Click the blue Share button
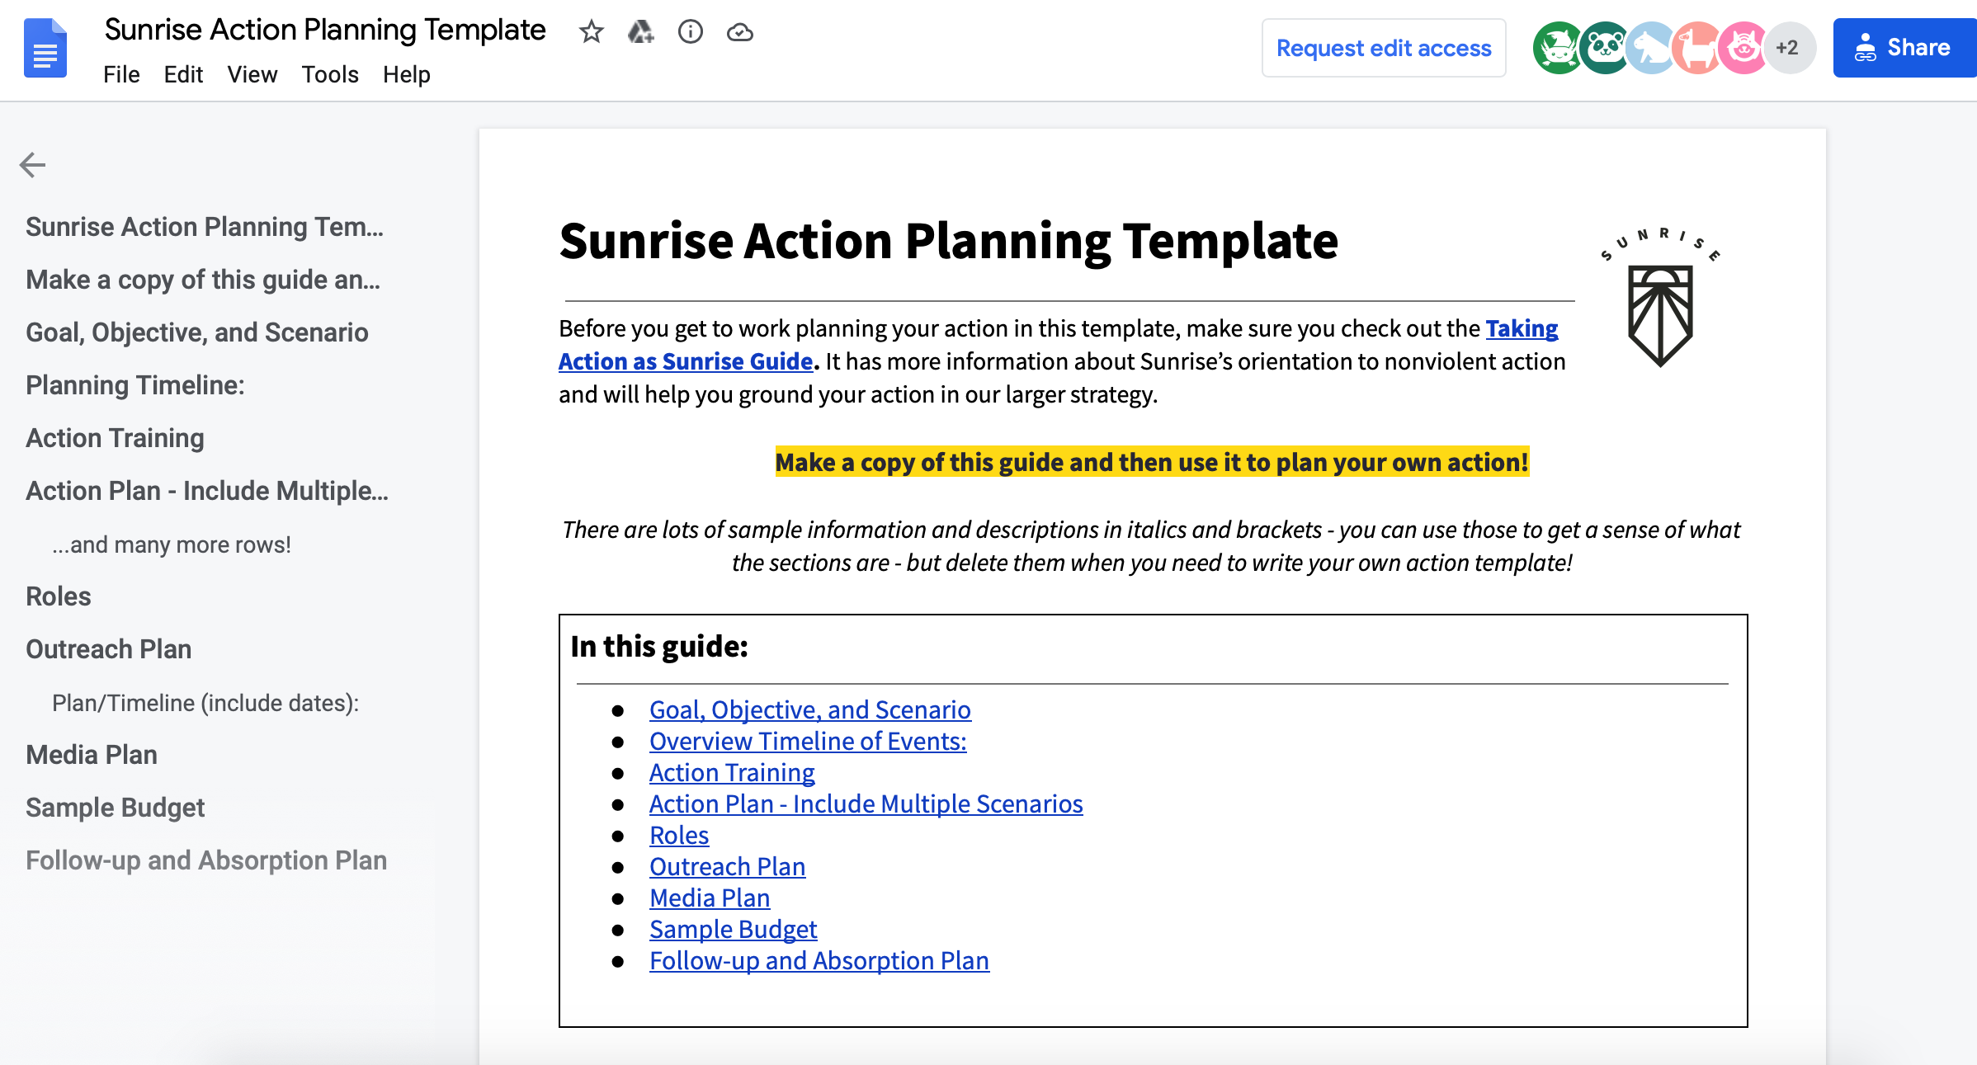 pos(1904,48)
